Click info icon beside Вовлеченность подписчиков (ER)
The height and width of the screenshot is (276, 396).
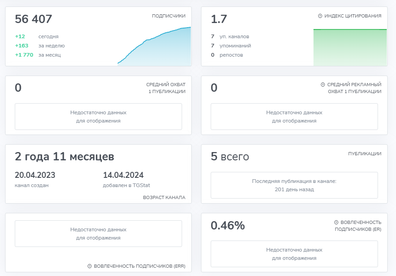(x=336, y=222)
